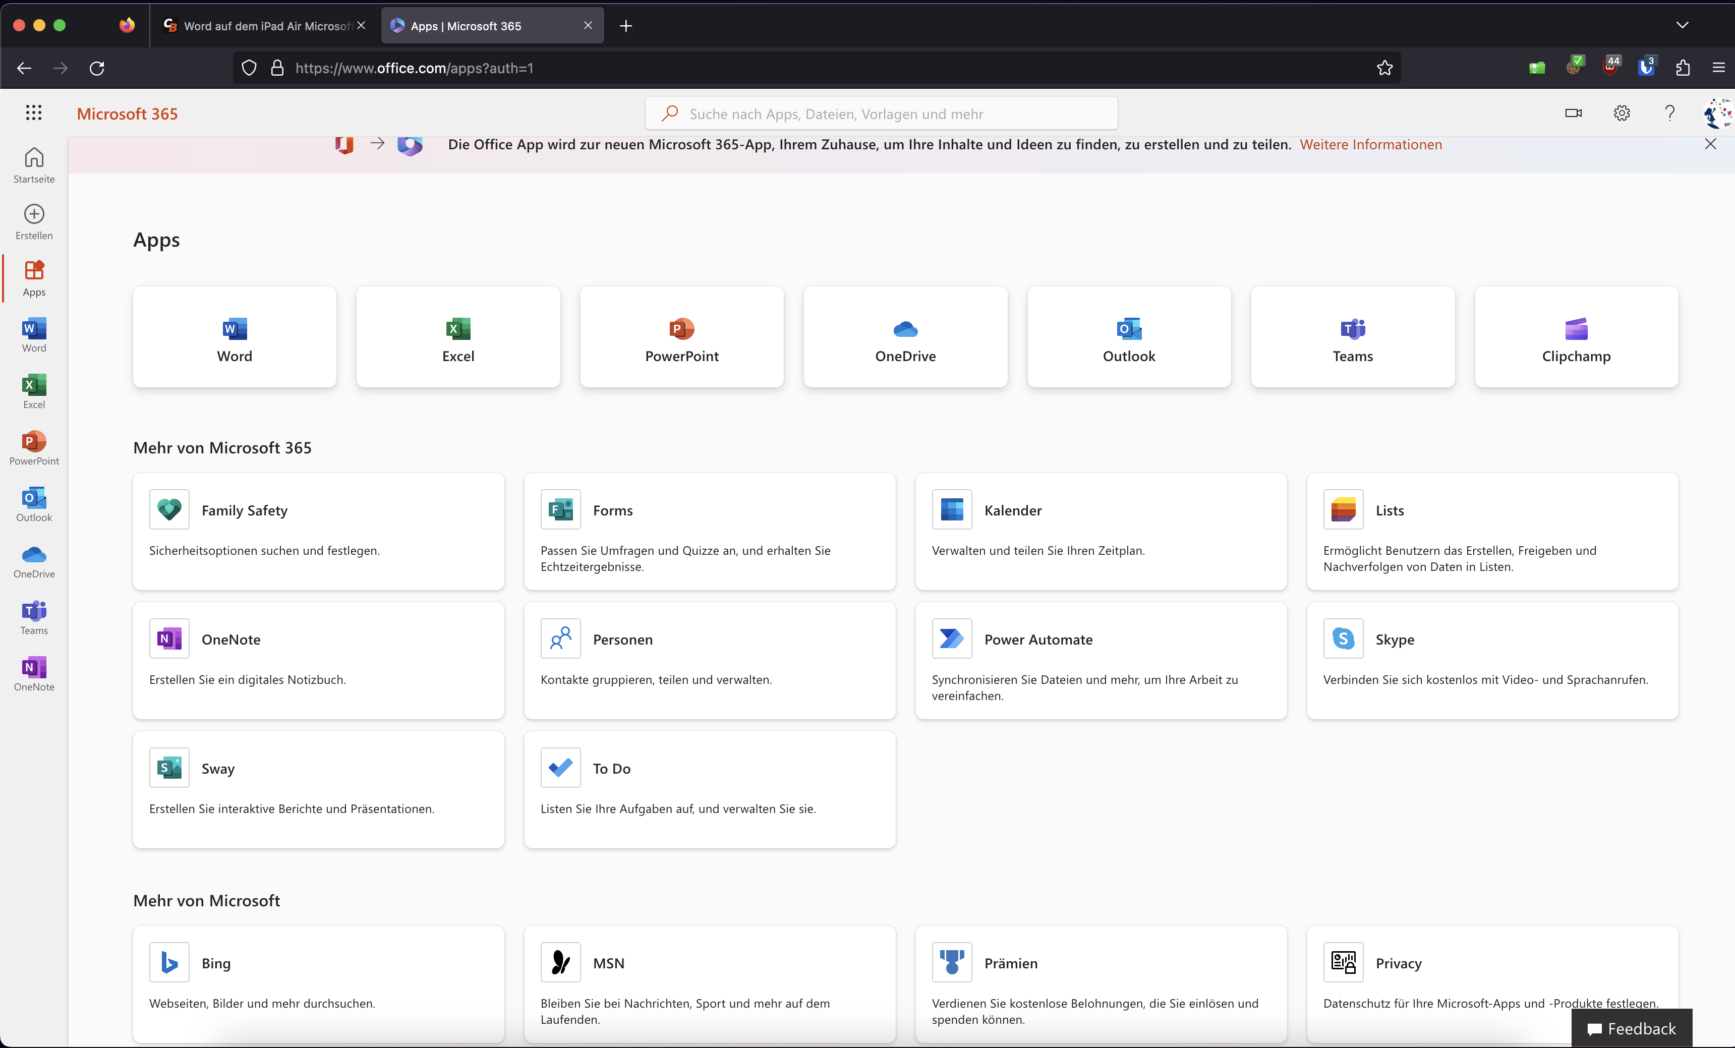This screenshot has width=1735, height=1048.
Task: Dismiss the Office App announcement banner
Action: pos(1710,144)
